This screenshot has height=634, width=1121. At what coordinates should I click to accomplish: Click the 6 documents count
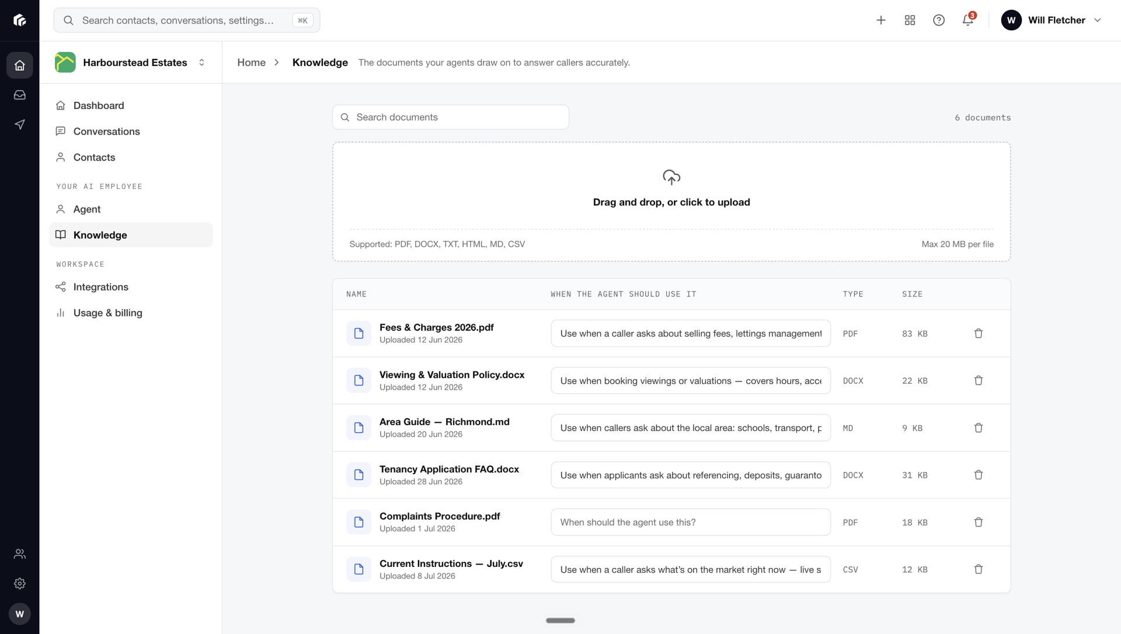click(983, 118)
